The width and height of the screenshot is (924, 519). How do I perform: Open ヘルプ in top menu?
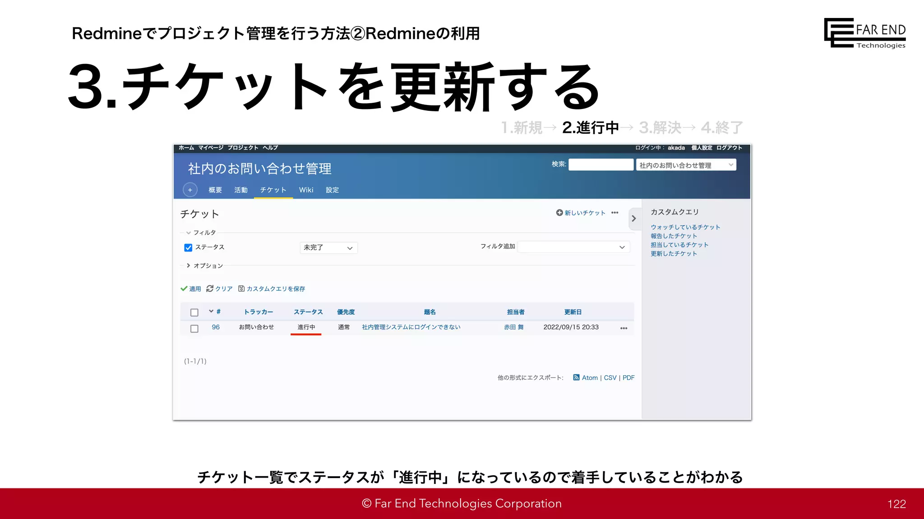271,148
